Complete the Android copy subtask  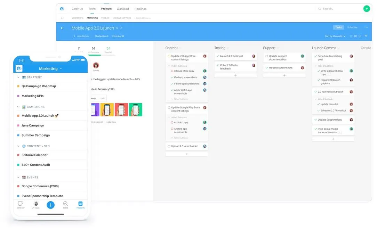click(x=172, y=122)
